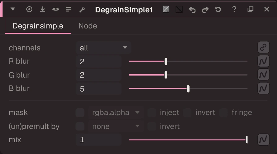This screenshot has height=154, width=277.
Task: Toggle the eye visibility icon in header
Action: point(56,9)
